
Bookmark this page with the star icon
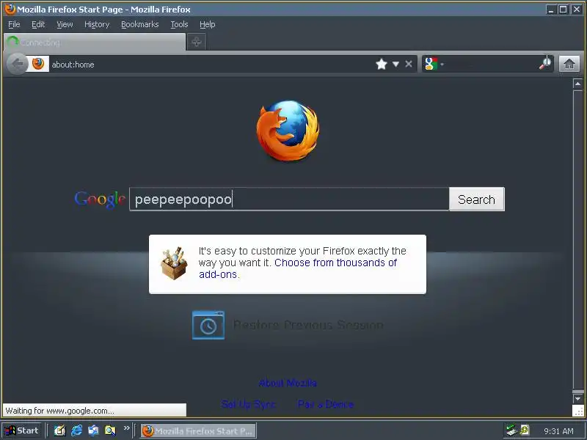pyautogui.click(x=381, y=65)
